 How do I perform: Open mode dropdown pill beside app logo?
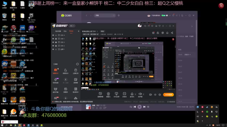click(x=72, y=26)
